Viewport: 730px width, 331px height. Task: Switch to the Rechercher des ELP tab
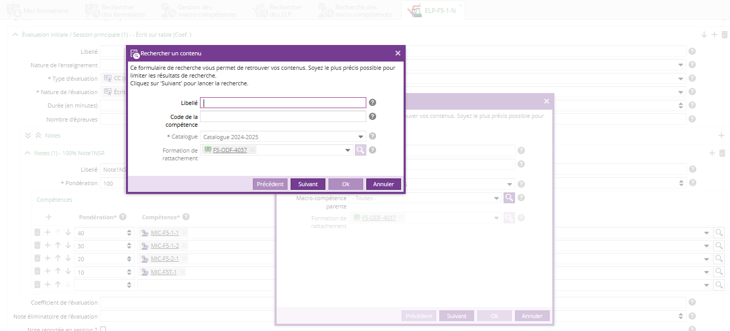[278, 10]
